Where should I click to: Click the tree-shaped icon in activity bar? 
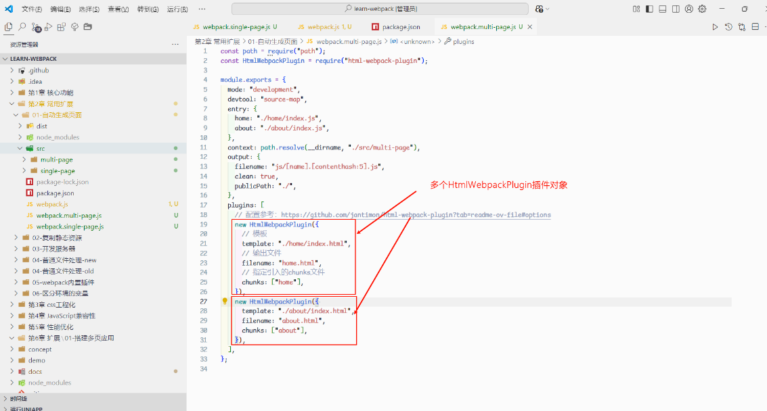tap(75, 27)
